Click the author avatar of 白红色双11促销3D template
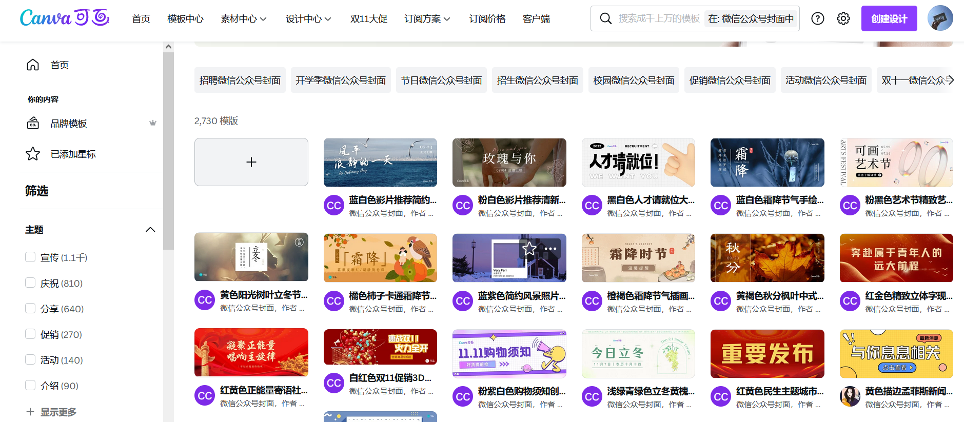Image resolution: width=964 pixels, height=422 pixels. click(x=334, y=383)
